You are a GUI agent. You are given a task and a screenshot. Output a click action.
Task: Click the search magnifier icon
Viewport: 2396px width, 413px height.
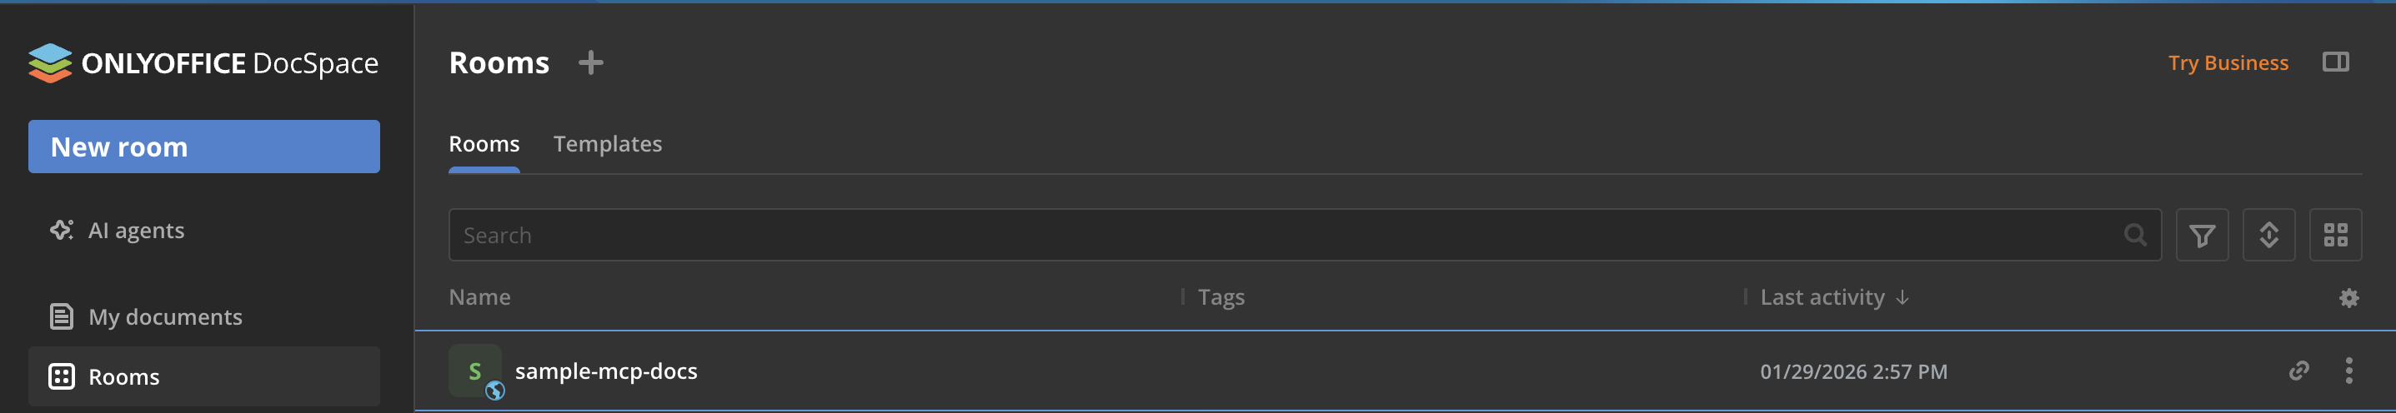[2134, 236]
